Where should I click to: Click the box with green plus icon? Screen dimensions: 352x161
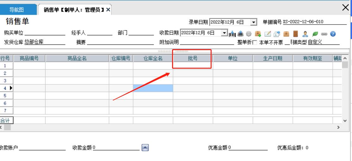coord(258,34)
